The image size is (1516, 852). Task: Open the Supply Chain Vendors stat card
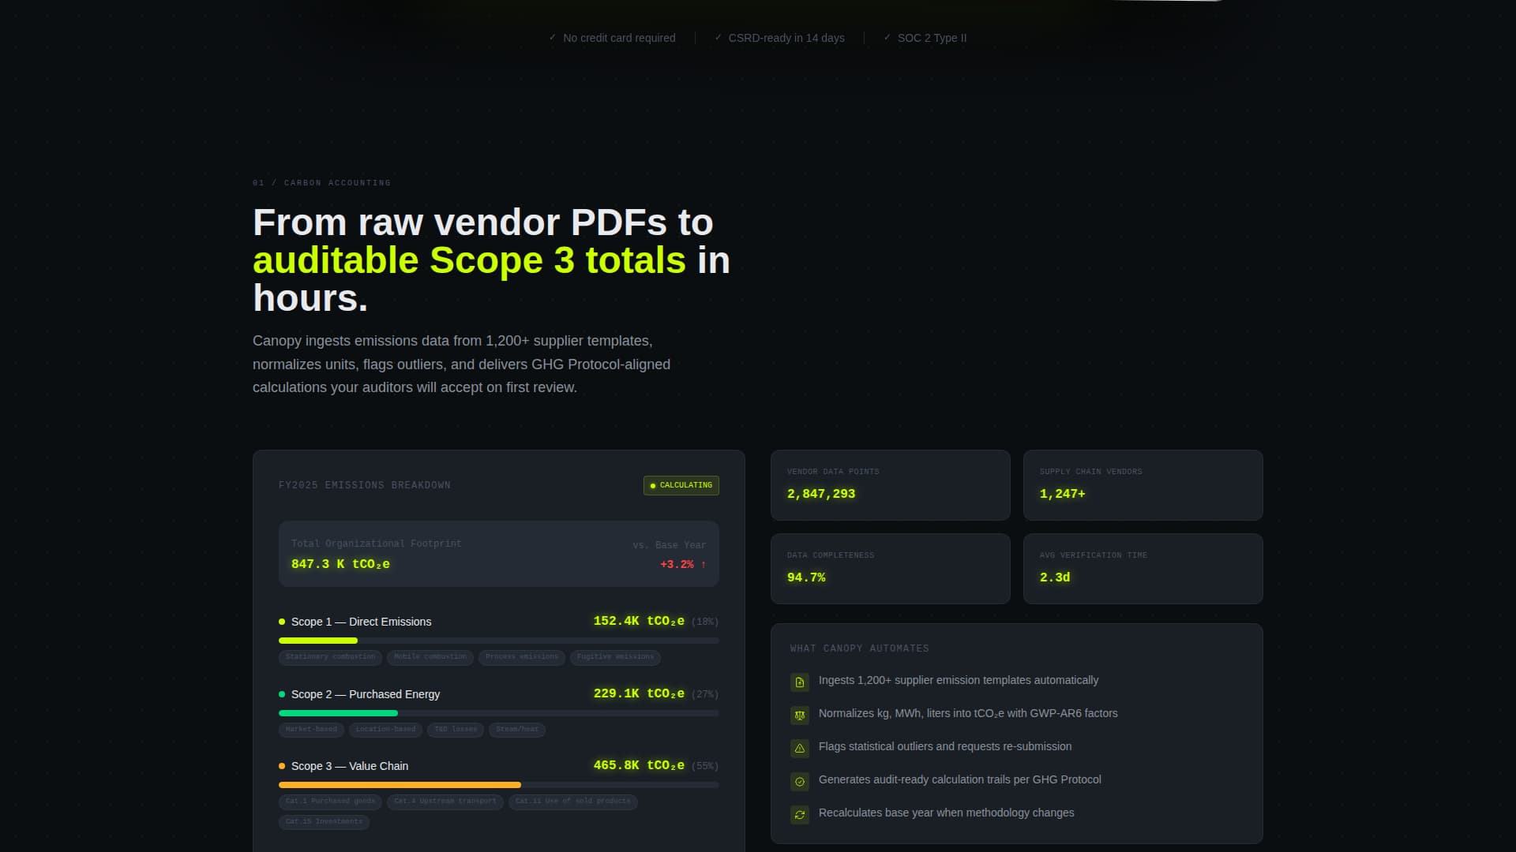tap(1143, 485)
